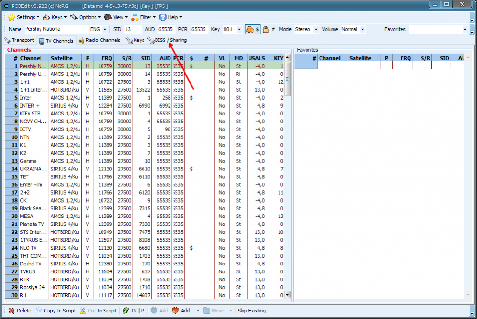Click the Move... folder icon

click(206, 311)
